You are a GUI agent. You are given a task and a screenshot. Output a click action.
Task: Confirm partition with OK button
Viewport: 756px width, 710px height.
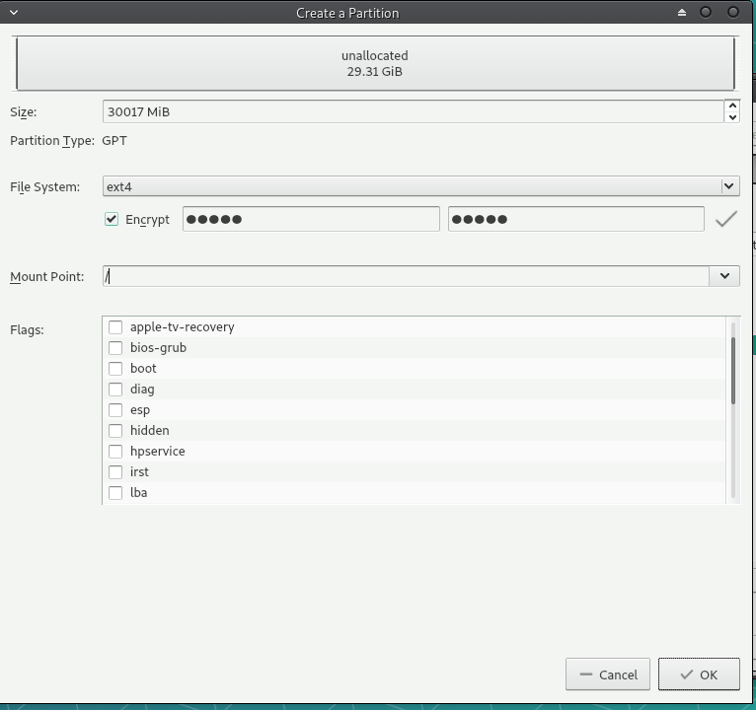click(699, 674)
